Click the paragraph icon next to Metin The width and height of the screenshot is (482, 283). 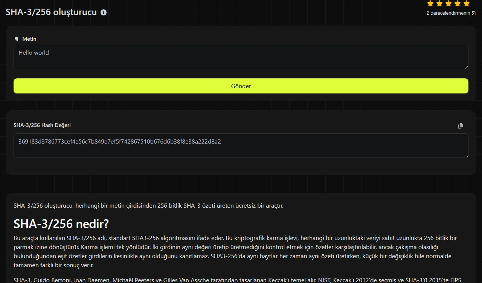point(16,39)
